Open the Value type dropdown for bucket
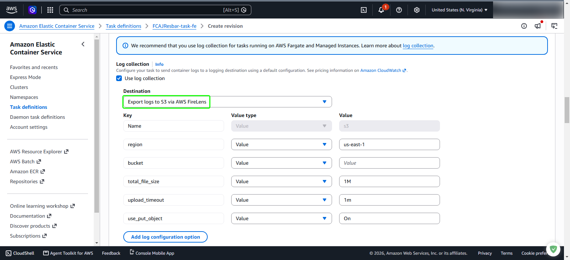 [281, 163]
